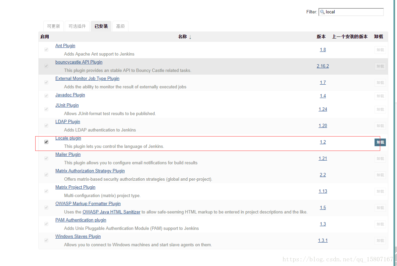
Task: Toggle OWASP Markup Formatter Plugin checkbox
Action: coord(46,207)
